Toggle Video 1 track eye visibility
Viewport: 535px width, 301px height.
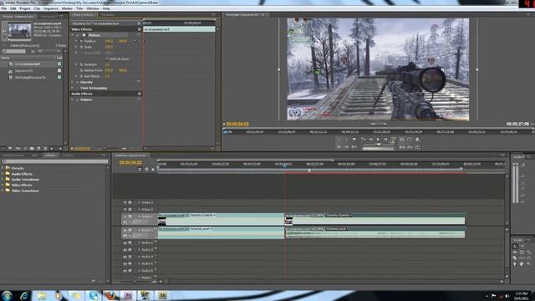125,217
